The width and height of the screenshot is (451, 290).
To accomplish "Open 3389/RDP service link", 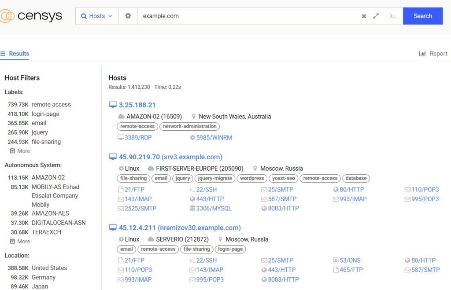I will (x=138, y=138).
